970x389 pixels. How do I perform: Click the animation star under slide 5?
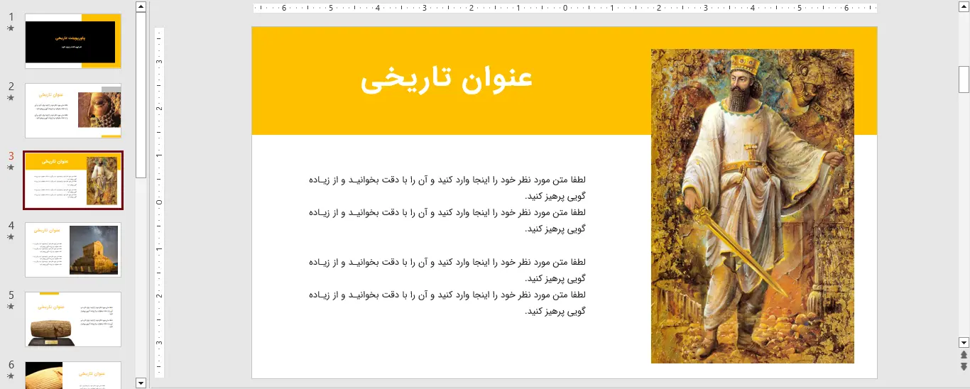pyautogui.click(x=11, y=307)
